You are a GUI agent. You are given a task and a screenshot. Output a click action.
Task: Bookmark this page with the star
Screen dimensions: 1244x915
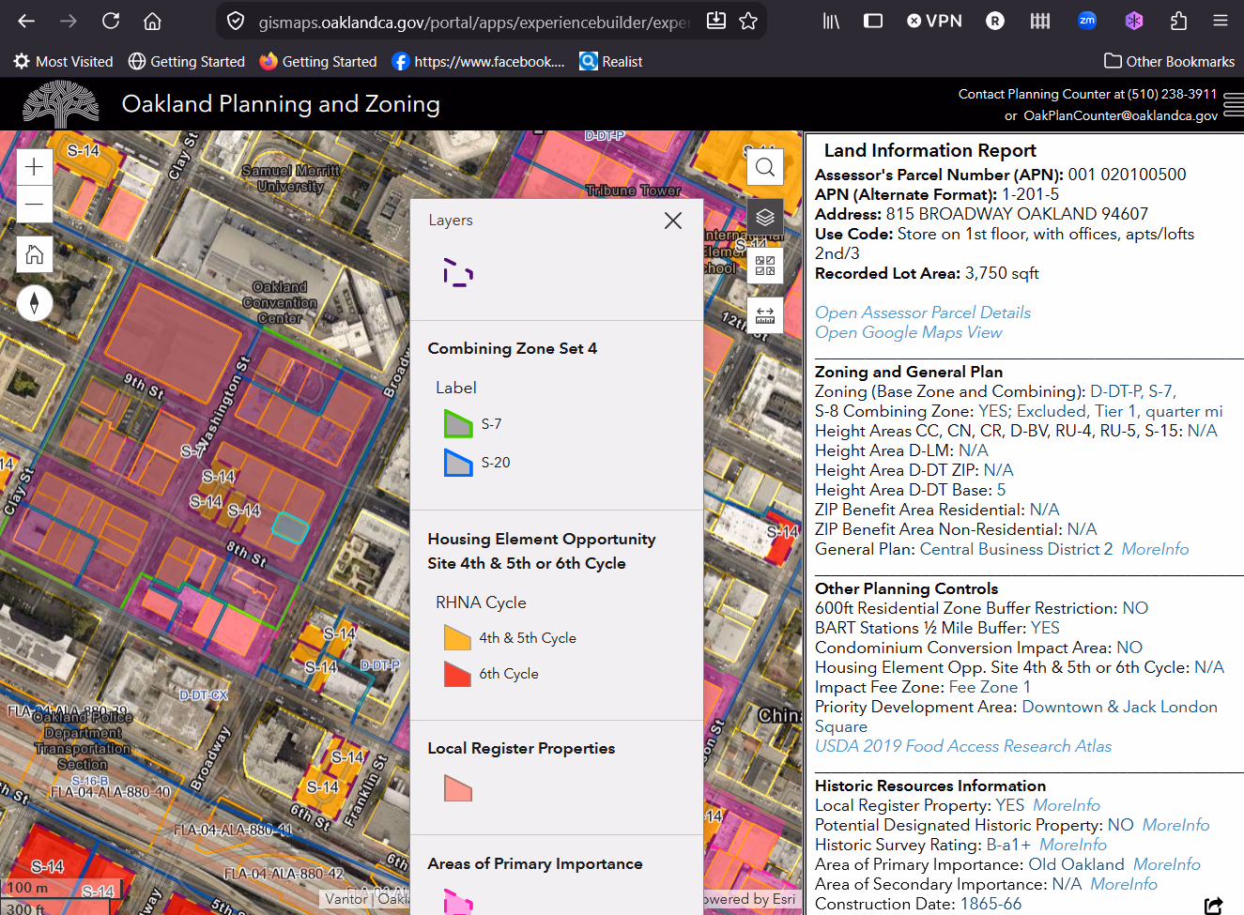pos(748,21)
